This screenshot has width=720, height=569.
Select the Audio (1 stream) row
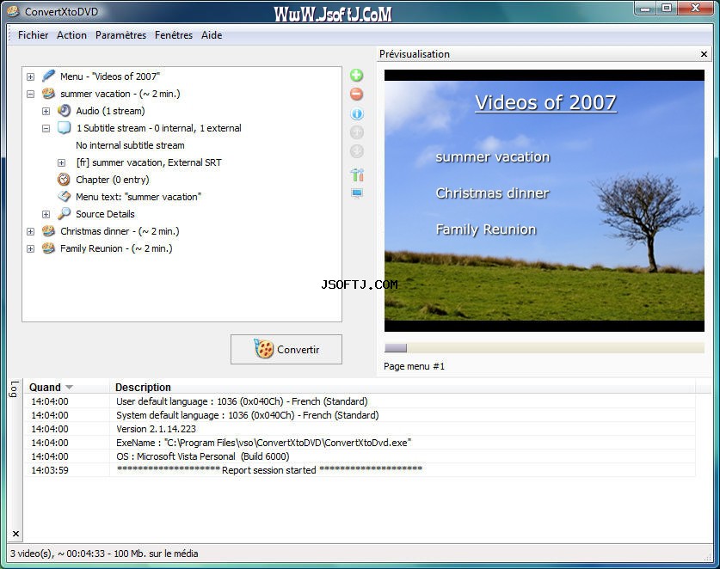[110, 111]
